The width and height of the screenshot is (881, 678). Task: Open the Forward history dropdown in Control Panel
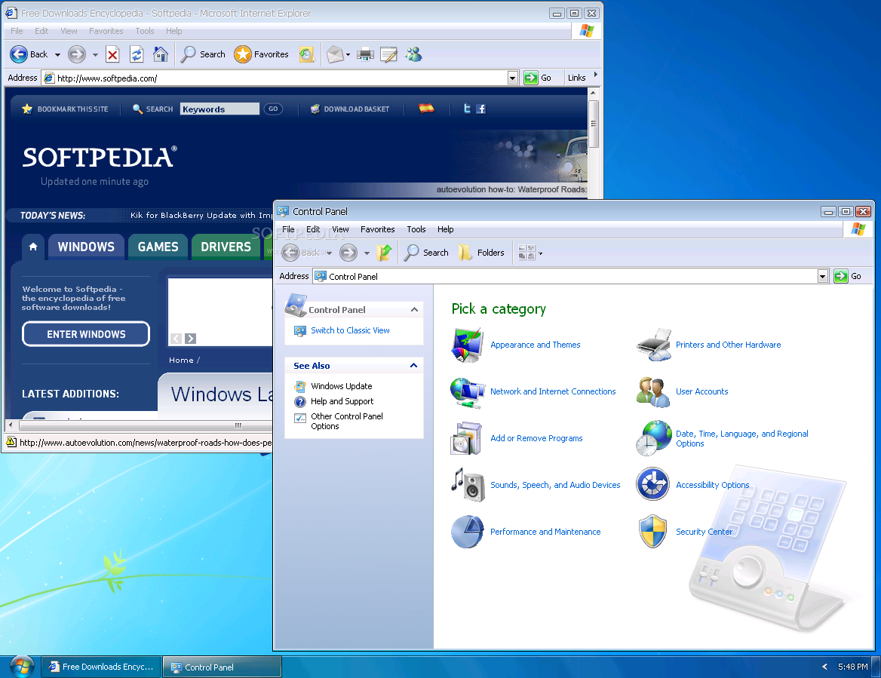tap(367, 253)
